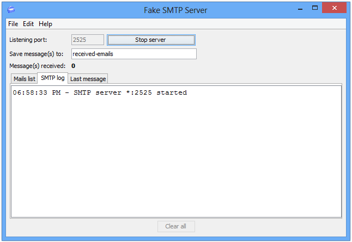The height and width of the screenshot is (242, 352).
Task: Click the Save messages to received-emails field
Action: pyautogui.click(x=134, y=54)
